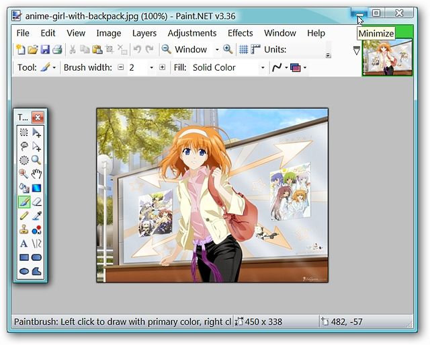Click the Brush width value field
The width and height of the screenshot is (430, 345).
coord(137,67)
